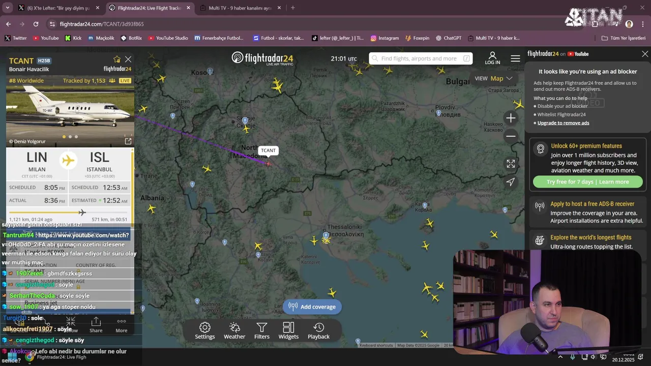Open the ChatGPT bookmark
This screenshot has width=651, height=366.
tap(448, 38)
